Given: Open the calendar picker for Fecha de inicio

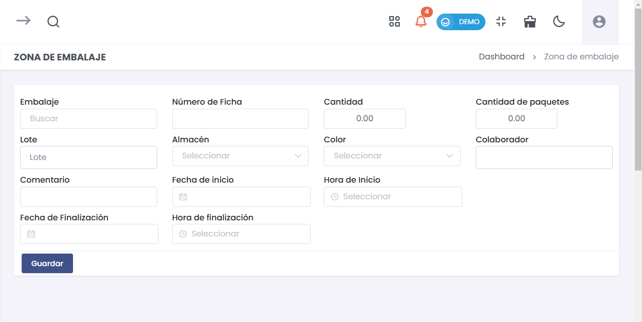Looking at the screenshot, I should coord(183,196).
